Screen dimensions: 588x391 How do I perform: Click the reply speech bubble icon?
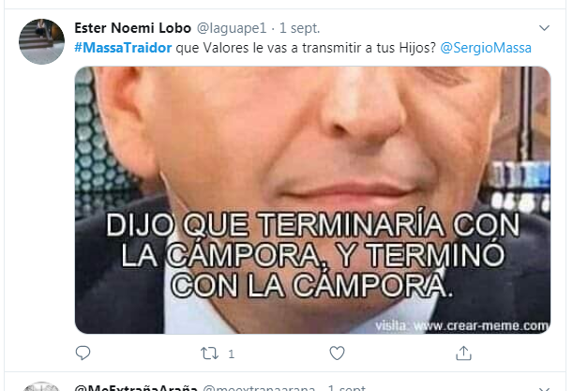pyautogui.click(x=83, y=353)
